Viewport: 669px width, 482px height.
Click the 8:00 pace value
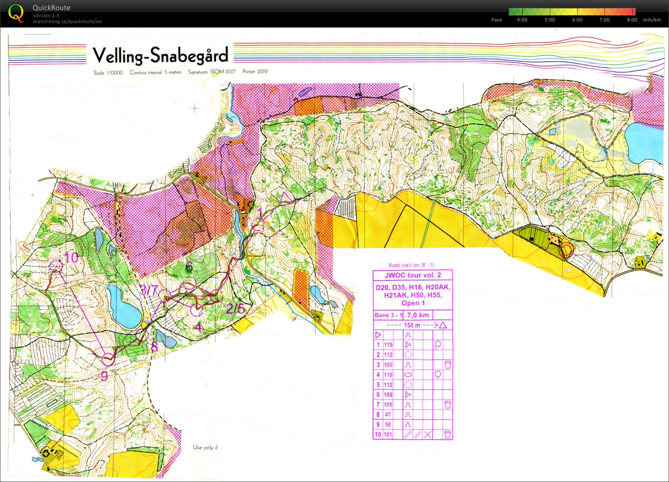pyautogui.click(x=632, y=20)
